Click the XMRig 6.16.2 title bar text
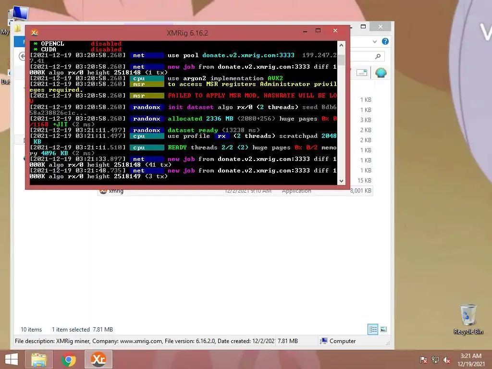The width and height of the screenshot is (492, 369). tap(187, 33)
